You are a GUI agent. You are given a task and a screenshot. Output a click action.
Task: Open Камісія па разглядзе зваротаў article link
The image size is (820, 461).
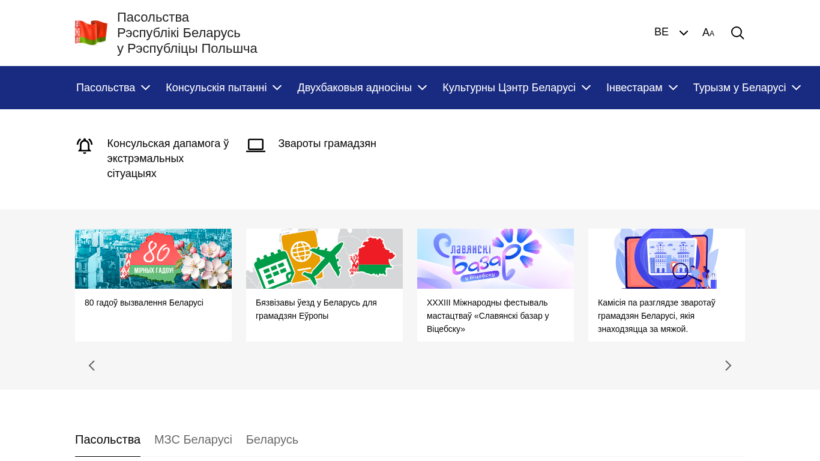[657, 316]
